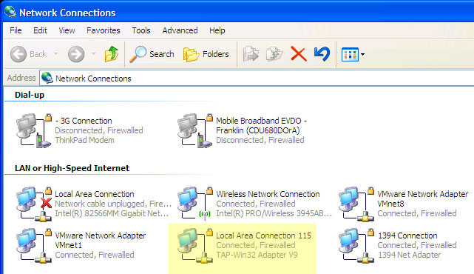Go up one folder level
The width and height of the screenshot is (474, 274).
pos(112,54)
